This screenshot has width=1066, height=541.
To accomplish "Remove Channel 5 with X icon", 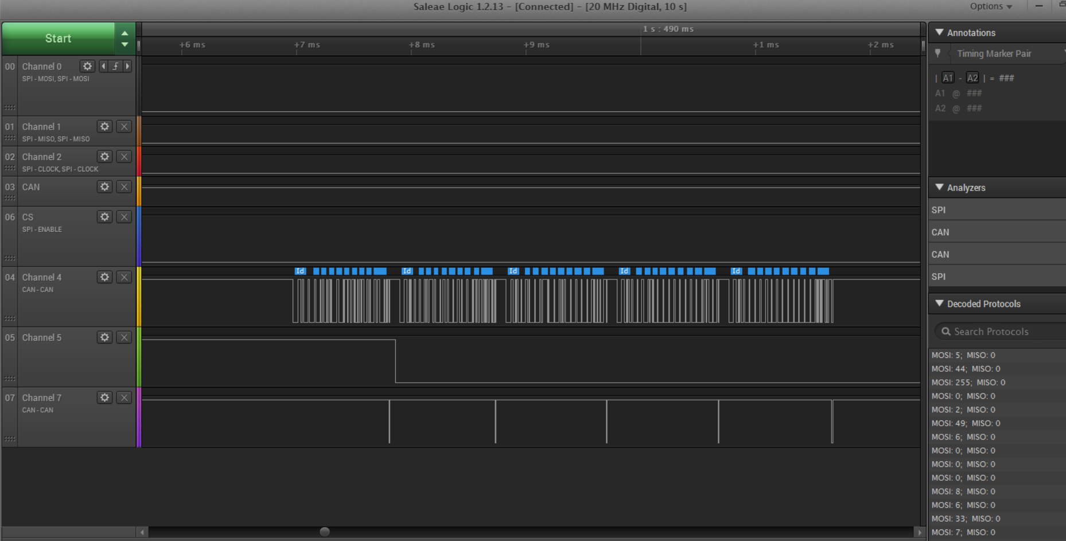I will pos(124,337).
